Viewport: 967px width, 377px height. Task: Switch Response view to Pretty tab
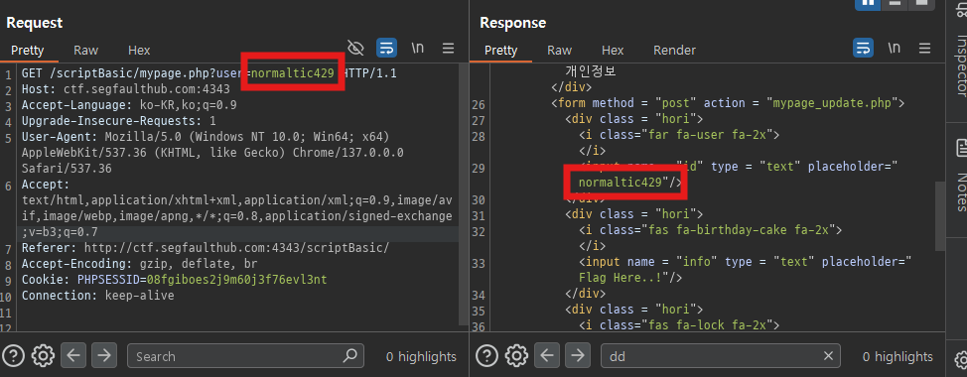click(x=500, y=51)
